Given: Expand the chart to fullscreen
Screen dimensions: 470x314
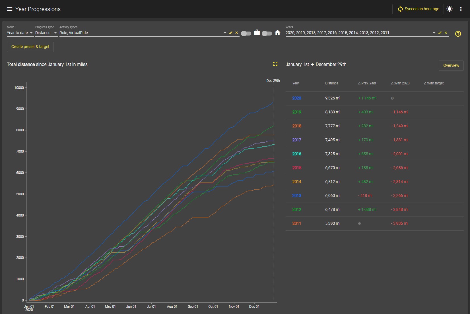Looking at the screenshot, I should [275, 64].
